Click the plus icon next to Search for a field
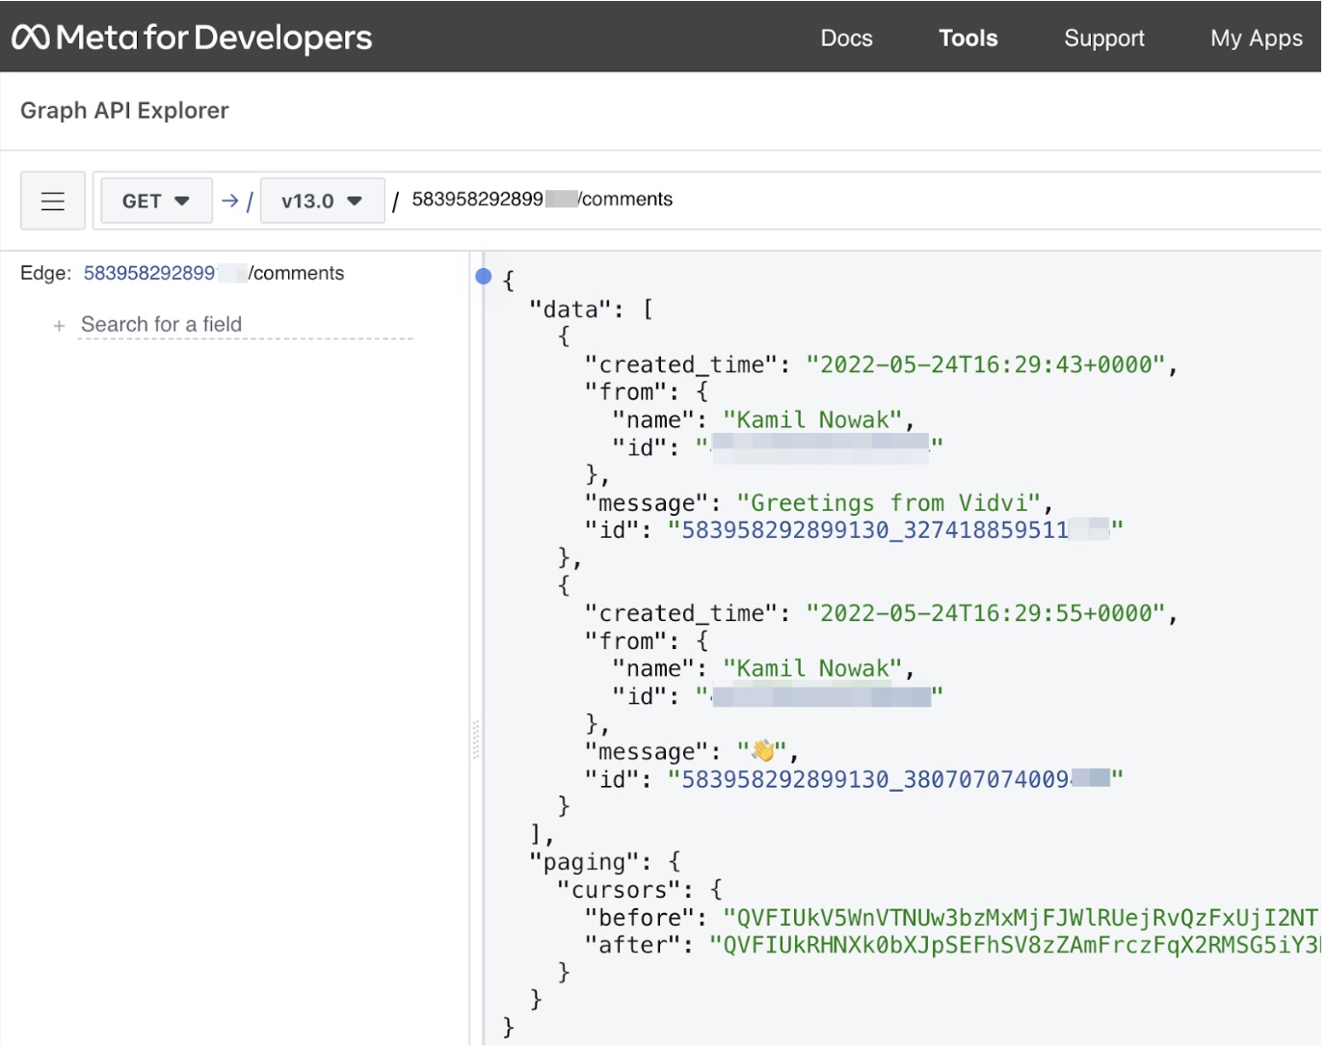Screen dimensions: 1326x1051 pyautogui.click(x=59, y=326)
